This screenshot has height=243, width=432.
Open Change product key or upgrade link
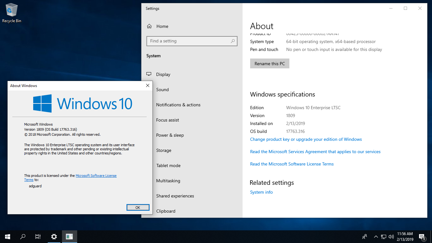pyautogui.click(x=306, y=139)
